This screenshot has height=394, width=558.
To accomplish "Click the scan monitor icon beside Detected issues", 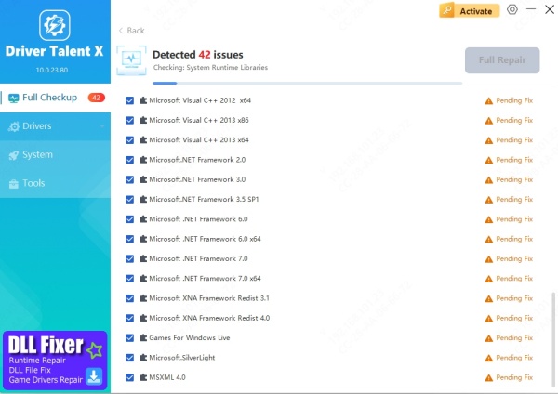I will tap(131, 60).
